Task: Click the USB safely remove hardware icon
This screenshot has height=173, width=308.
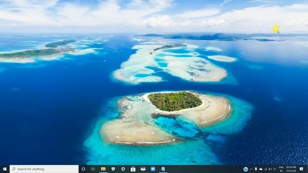Action: point(256,169)
